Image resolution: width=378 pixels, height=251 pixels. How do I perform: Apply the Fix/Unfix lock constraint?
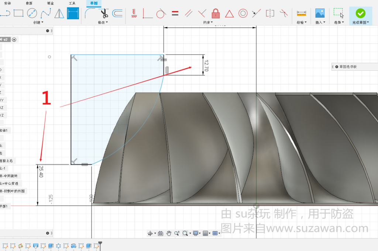216,13
